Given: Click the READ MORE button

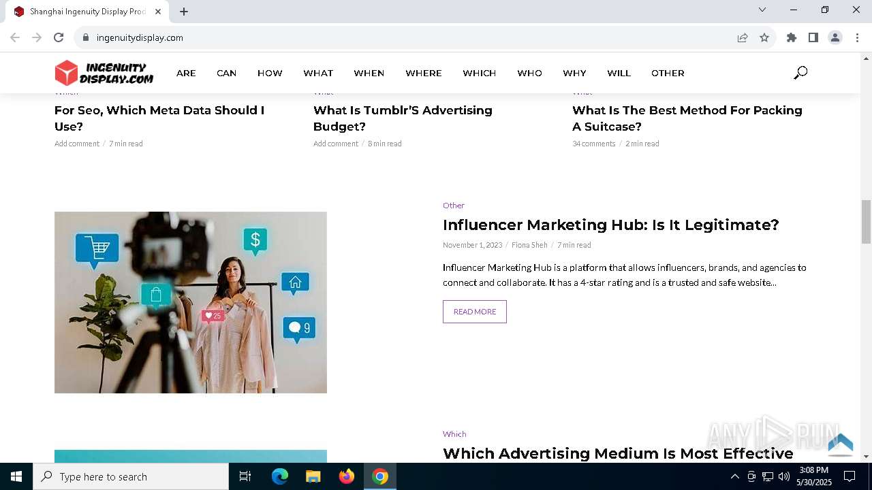Looking at the screenshot, I should point(475,312).
